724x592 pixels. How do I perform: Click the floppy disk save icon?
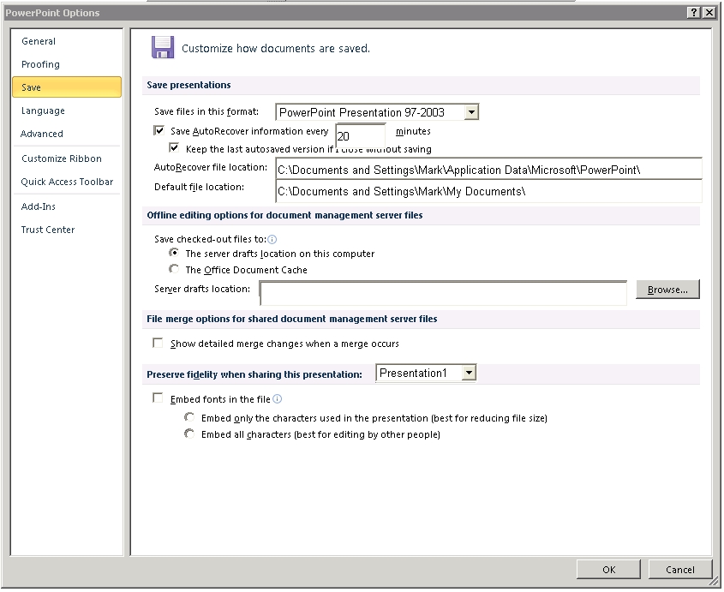[x=163, y=48]
